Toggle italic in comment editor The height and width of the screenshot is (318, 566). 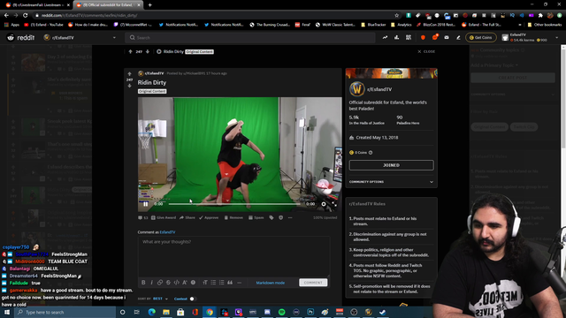click(x=151, y=283)
